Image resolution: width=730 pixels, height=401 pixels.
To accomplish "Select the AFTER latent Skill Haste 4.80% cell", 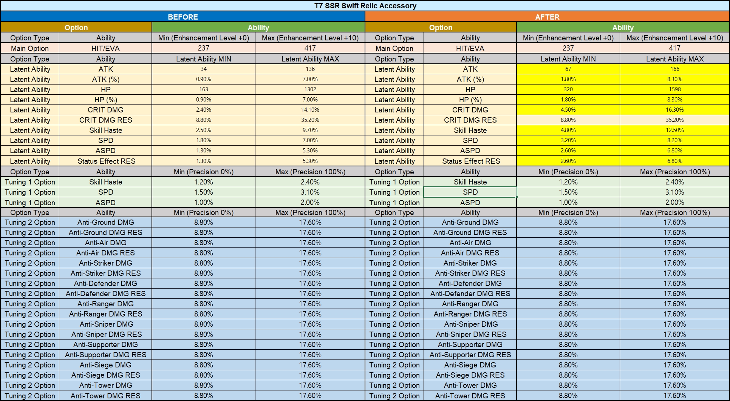I will tap(568, 130).
